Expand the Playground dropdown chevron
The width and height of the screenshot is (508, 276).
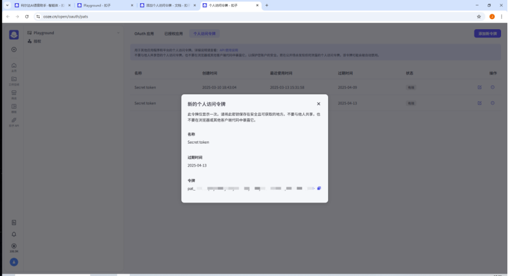tap(118, 33)
